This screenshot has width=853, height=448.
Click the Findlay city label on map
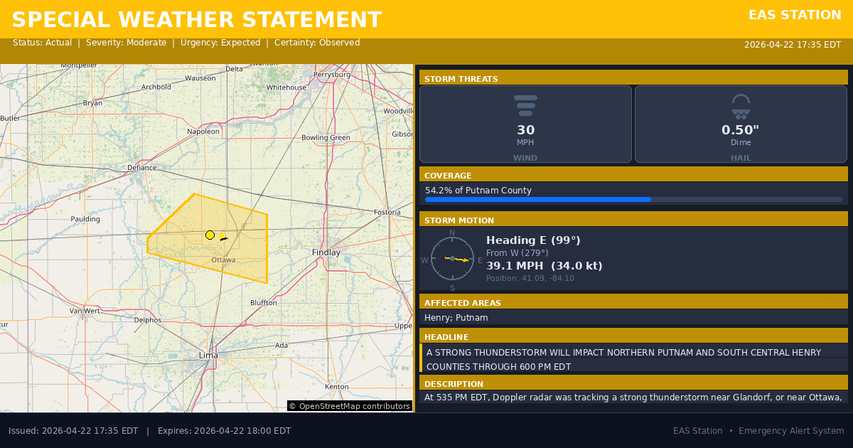326,252
